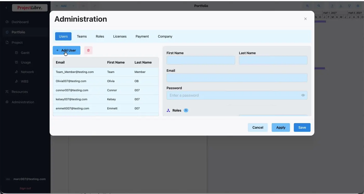Click the upload arrow icon in Portfolio toolbar
Image resolution: width=364 pixels, height=194 pixels.
(x=332, y=6)
